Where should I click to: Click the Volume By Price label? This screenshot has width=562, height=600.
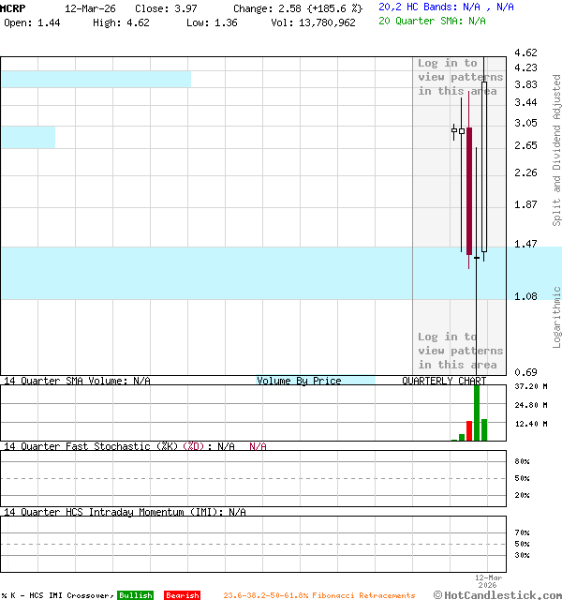[x=299, y=381]
